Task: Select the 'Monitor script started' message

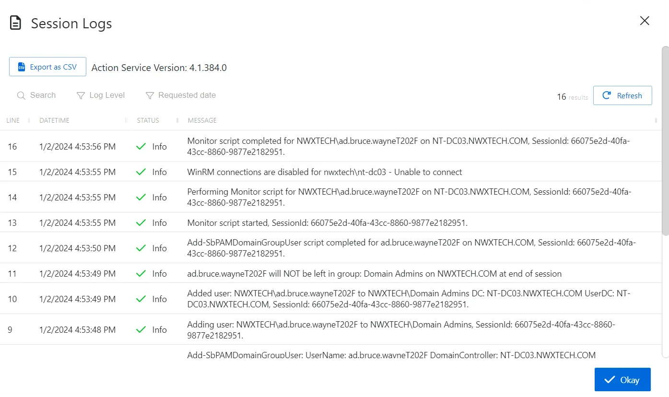Action: coord(327,222)
